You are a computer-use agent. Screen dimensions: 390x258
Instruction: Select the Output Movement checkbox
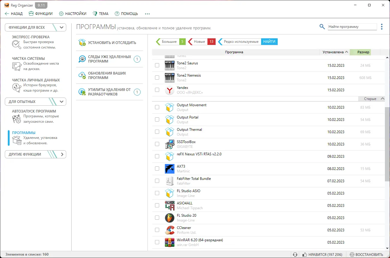pos(157,107)
